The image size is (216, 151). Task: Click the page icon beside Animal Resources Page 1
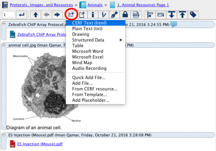tap(112, 5)
